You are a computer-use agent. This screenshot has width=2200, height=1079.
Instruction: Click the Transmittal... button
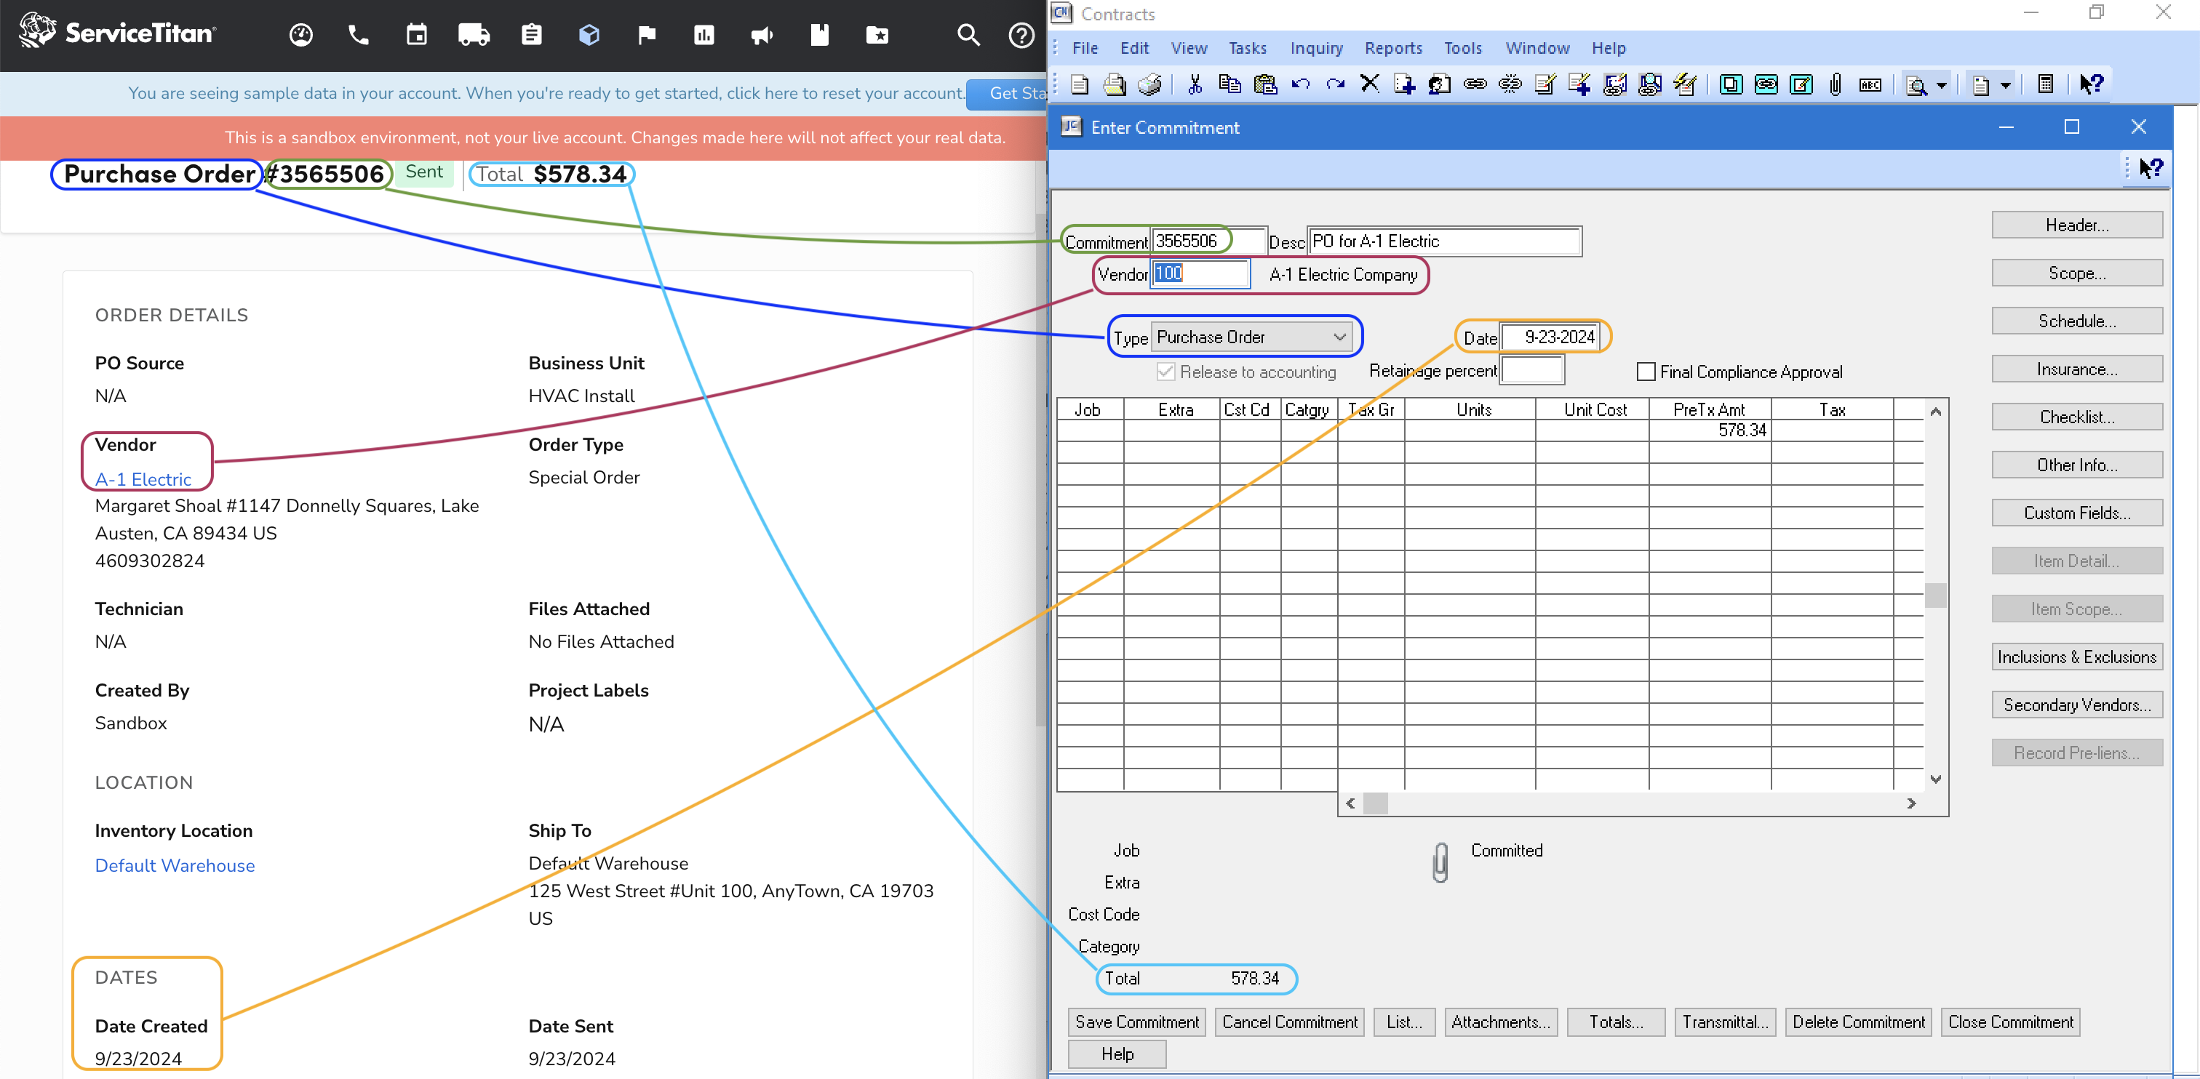[1725, 1023]
